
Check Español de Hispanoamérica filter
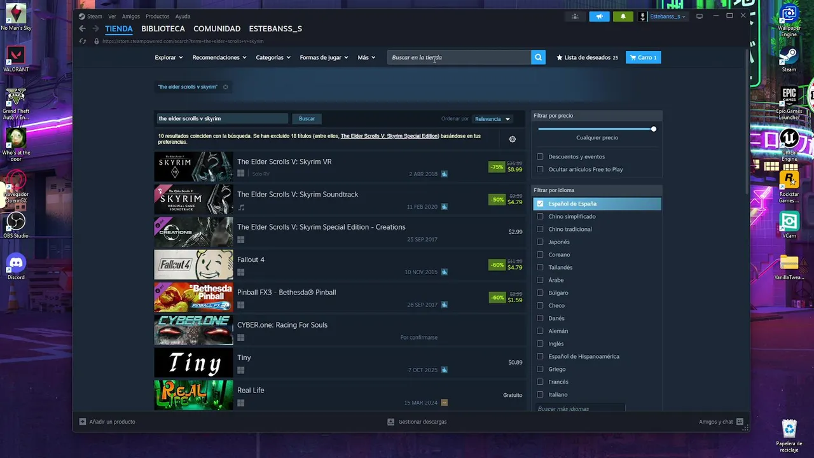click(541, 356)
